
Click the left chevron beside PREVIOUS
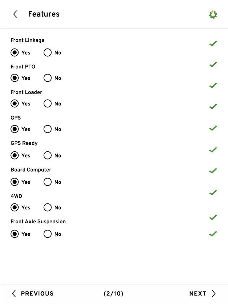[x=14, y=294]
